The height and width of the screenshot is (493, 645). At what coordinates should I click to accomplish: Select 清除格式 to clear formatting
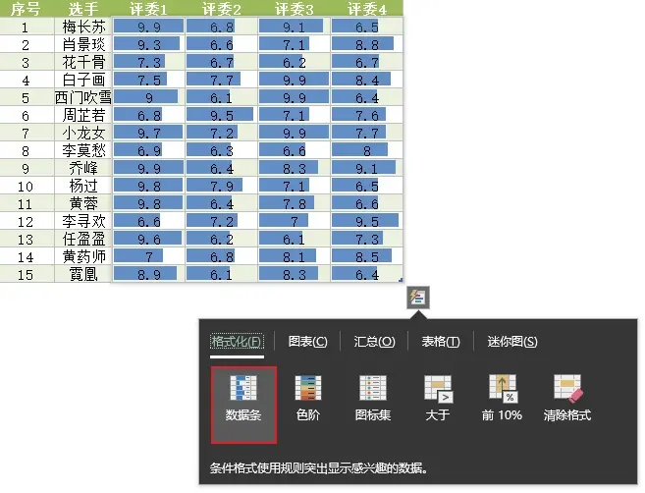coord(567,398)
